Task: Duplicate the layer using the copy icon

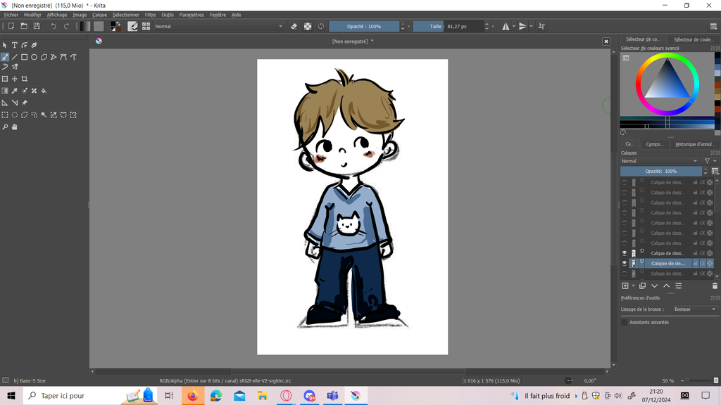Action: pos(642,286)
